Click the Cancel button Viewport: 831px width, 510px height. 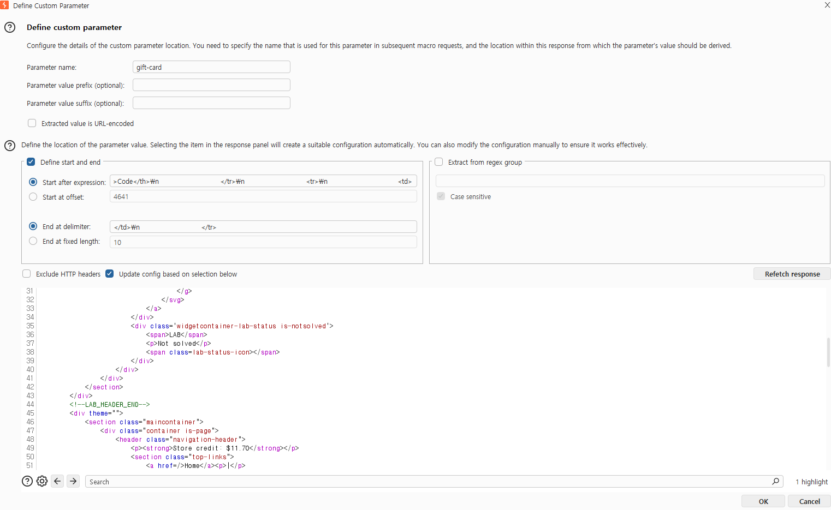(809, 501)
